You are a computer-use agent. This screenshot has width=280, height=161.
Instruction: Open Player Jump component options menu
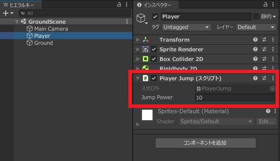[273, 78]
